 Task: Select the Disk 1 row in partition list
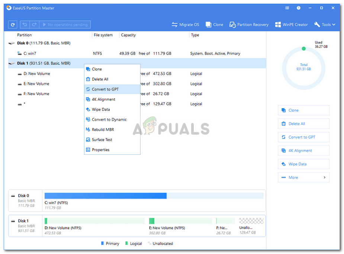137,63
